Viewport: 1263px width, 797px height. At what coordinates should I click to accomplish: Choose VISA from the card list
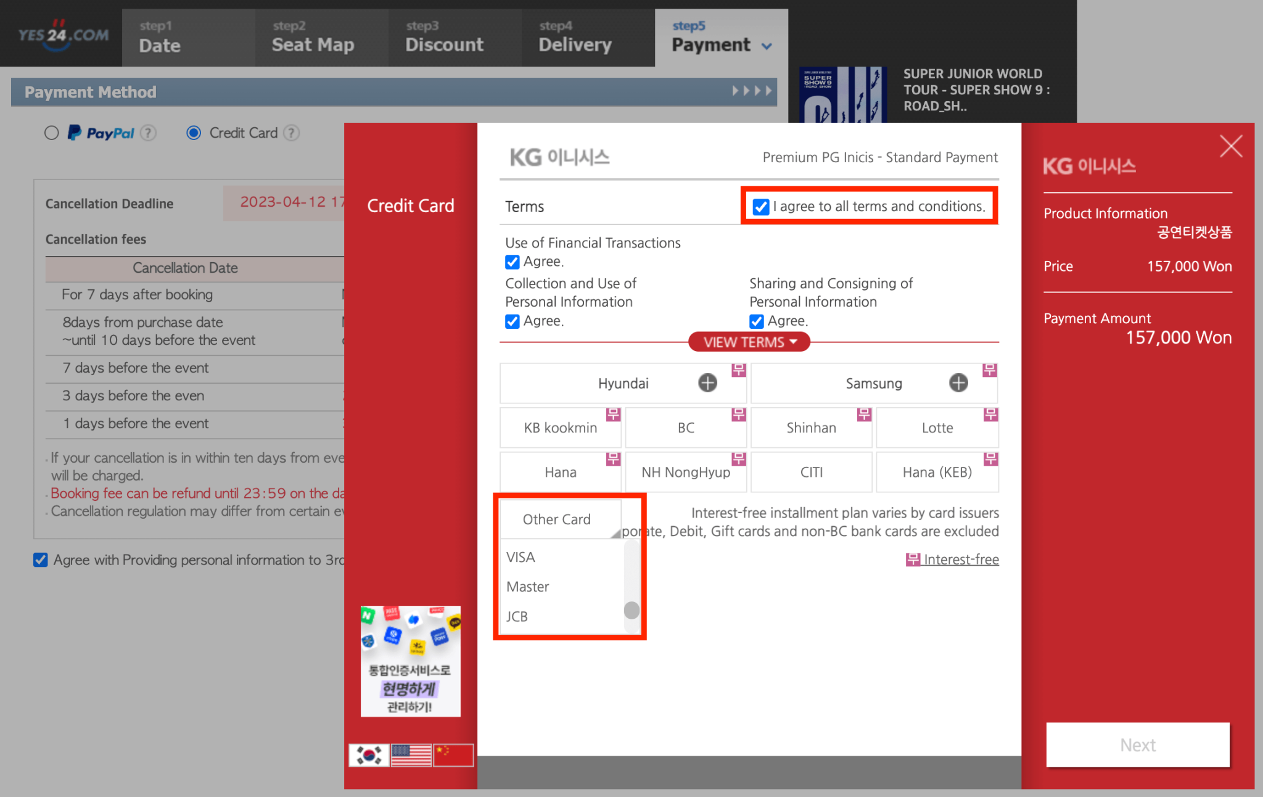click(x=521, y=557)
